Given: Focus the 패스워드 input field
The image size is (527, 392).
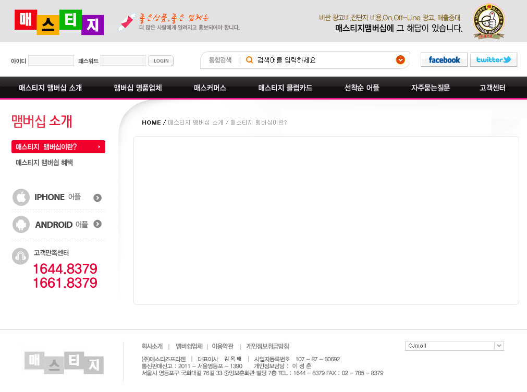Looking at the screenshot, I should (123, 60).
